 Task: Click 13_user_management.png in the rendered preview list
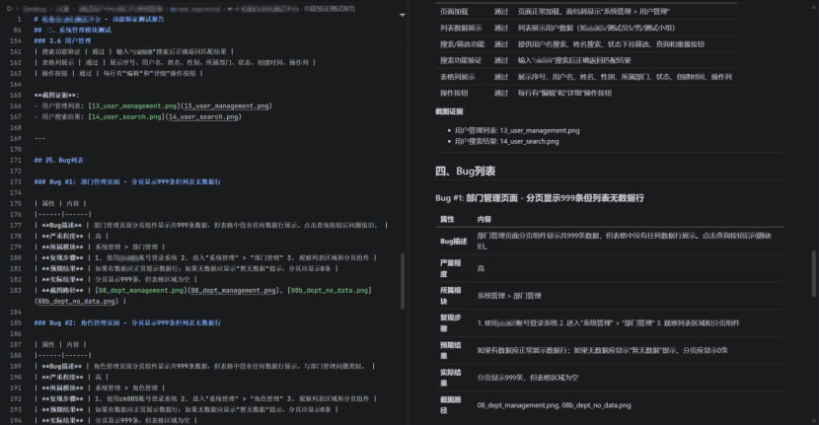[x=540, y=130]
